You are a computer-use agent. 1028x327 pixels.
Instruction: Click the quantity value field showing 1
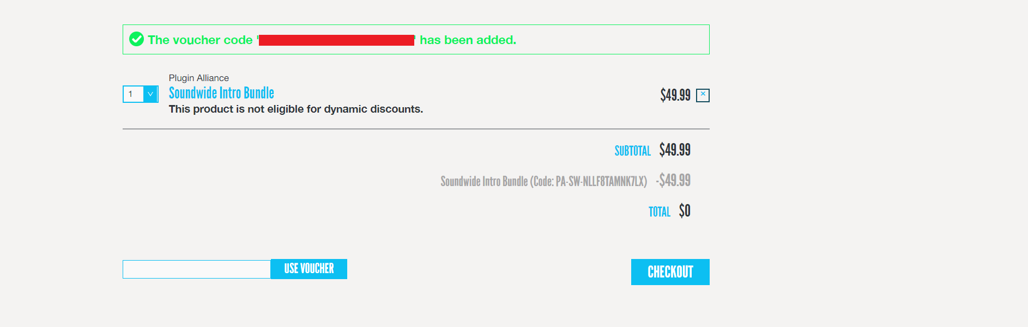[133, 94]
